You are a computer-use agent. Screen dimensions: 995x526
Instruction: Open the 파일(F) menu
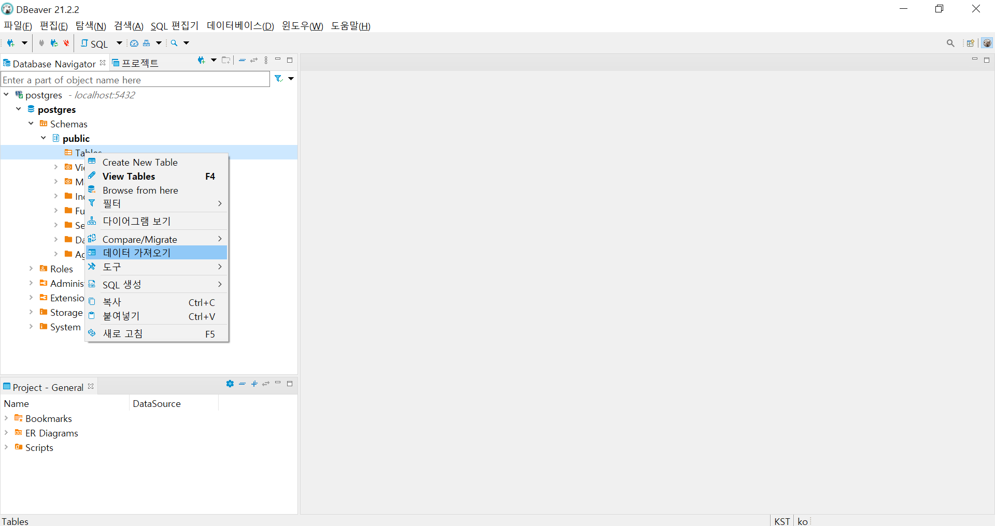tap(18, 26)
